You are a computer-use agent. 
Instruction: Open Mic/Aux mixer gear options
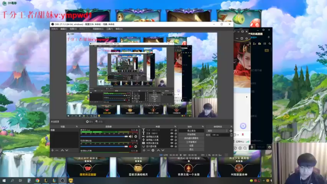[x=136, y=137]
